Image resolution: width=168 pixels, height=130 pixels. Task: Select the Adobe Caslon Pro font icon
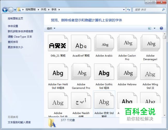127,43
